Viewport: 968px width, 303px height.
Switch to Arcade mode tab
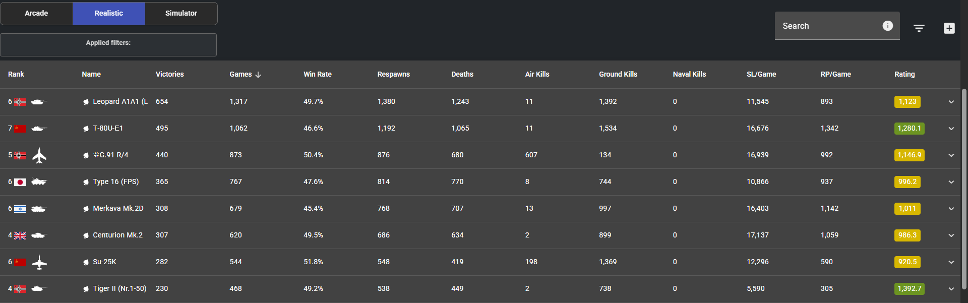coord(36,13)
